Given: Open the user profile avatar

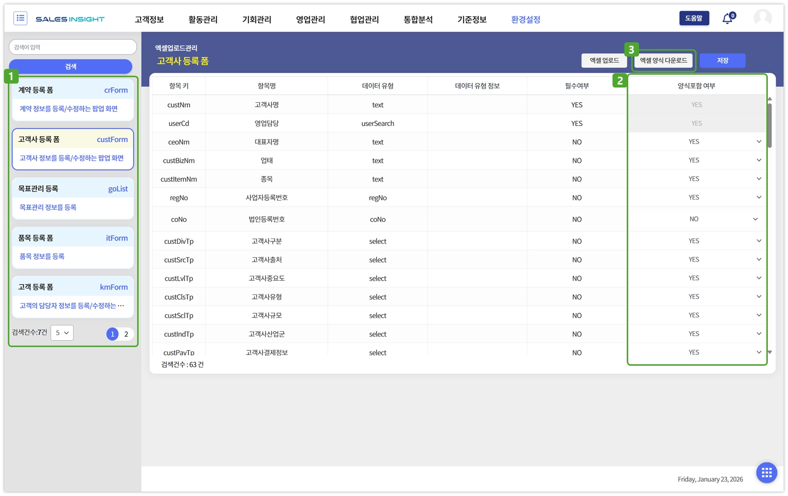Looking at the screenshot, I should pos(762,18).
